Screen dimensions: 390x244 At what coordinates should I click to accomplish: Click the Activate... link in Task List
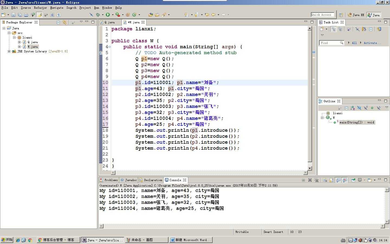pyautogui.click(x=372, y=43)
